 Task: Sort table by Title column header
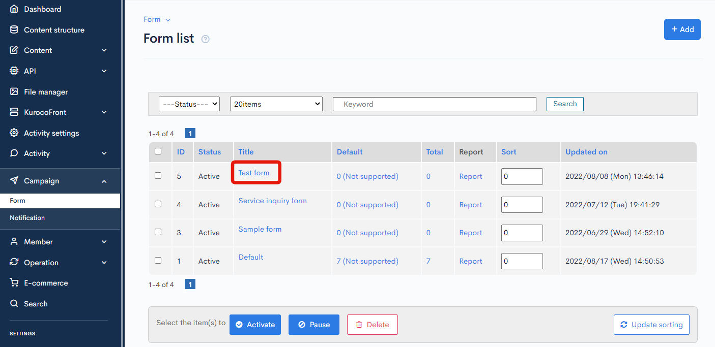(246, 152)
